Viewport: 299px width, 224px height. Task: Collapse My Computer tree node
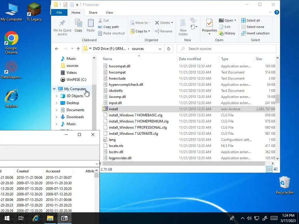pos(54,89)
